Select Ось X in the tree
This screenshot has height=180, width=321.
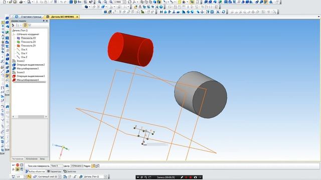24,49
